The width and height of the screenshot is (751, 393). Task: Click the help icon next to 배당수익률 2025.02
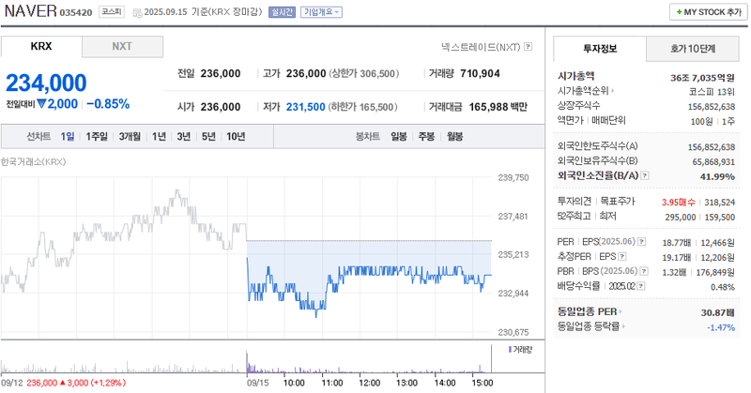click(641, 286)
